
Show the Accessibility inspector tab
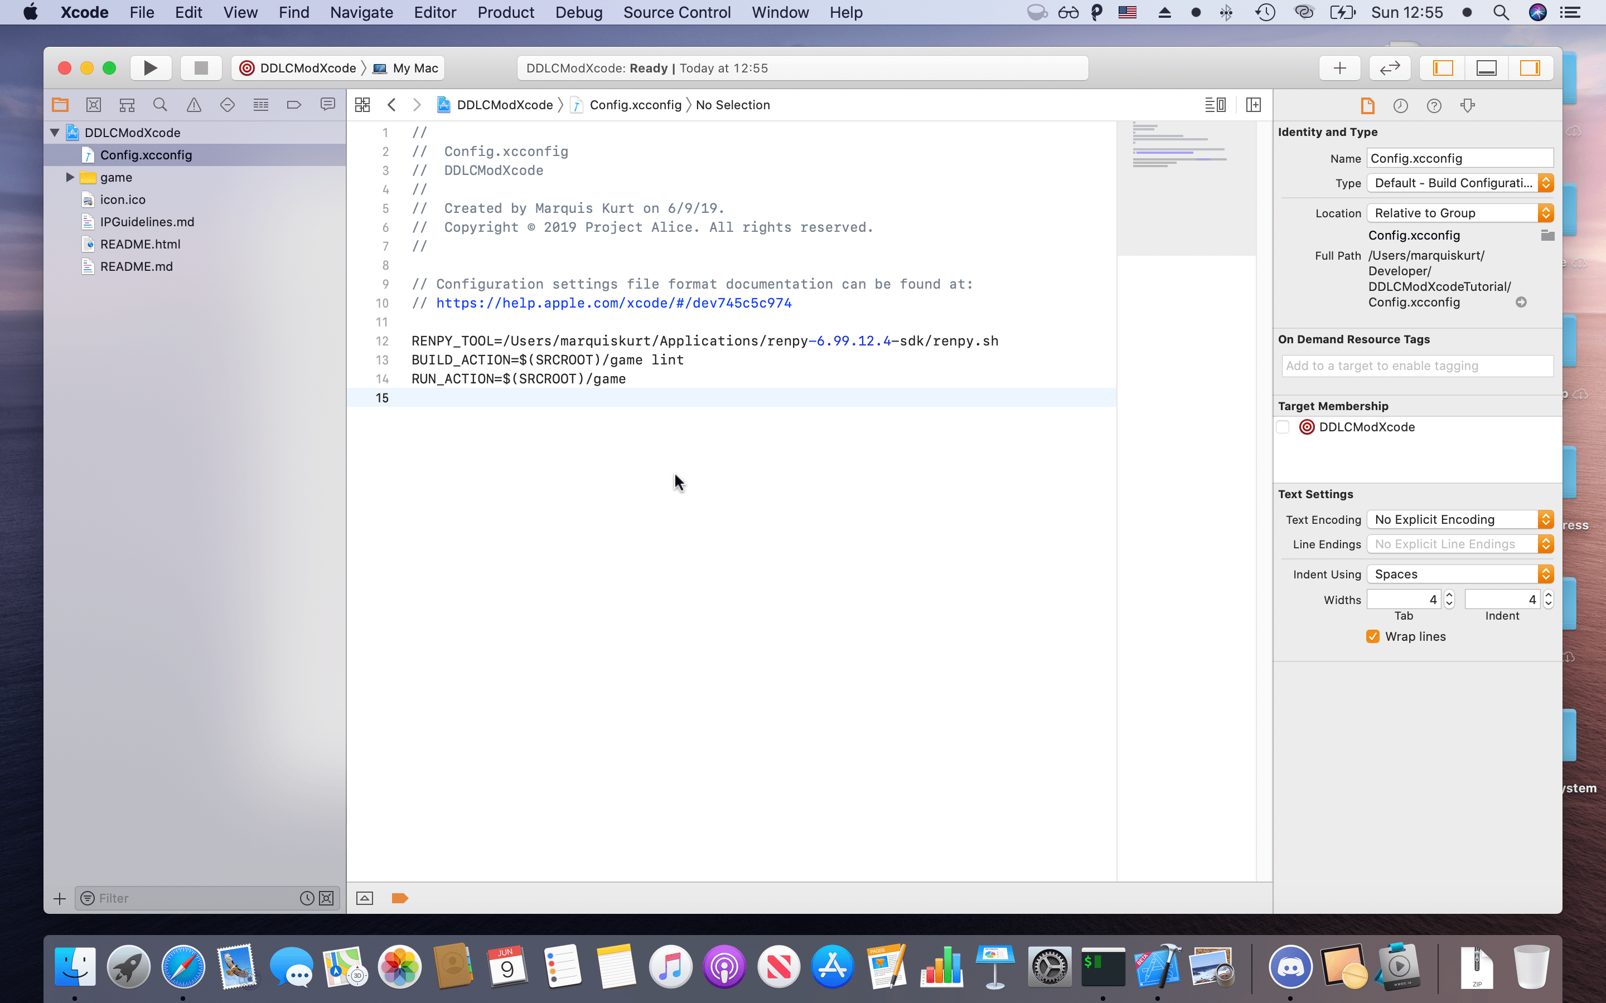1467,105
